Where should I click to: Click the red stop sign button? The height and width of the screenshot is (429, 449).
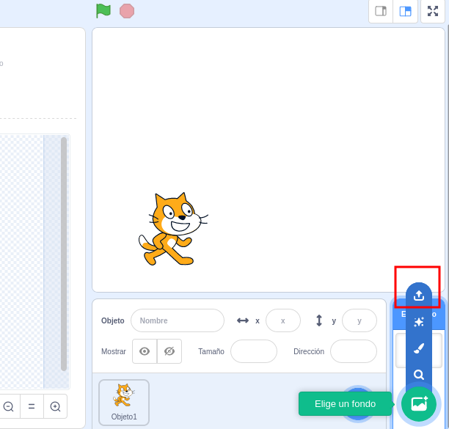tap(127, 11)
